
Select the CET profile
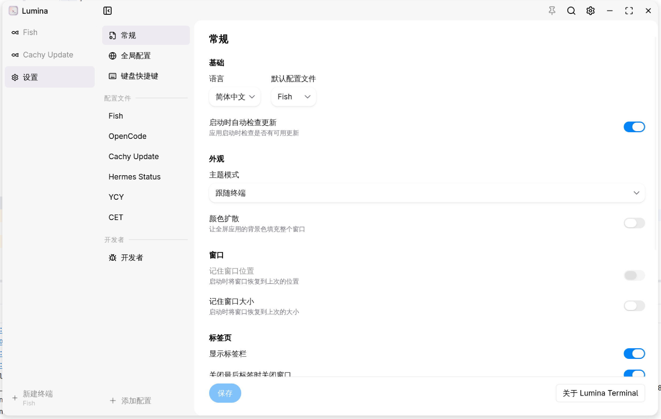tap(146, 217)
